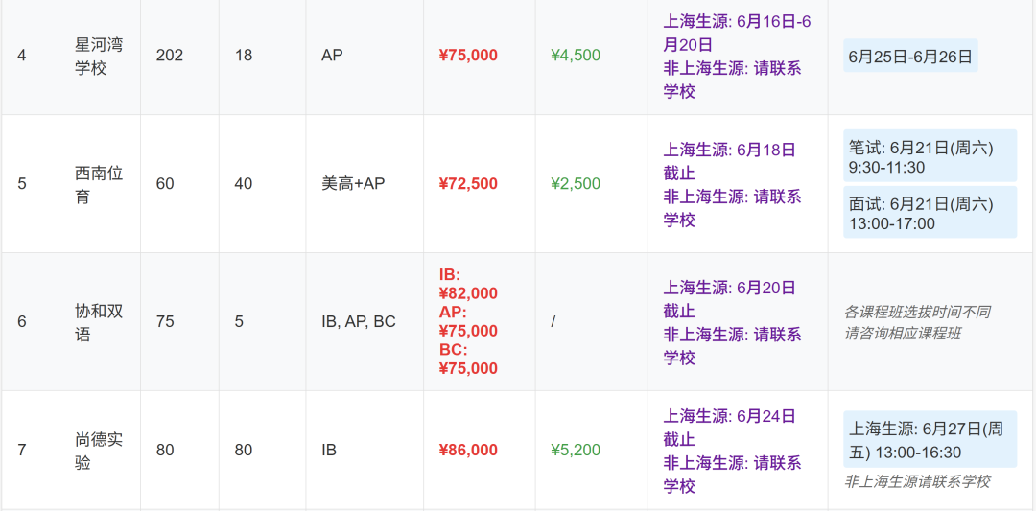Click 星河湾 registration dates 6月16日-6月20日
This screenshot has width=1036, height=511.
[738, 33]
